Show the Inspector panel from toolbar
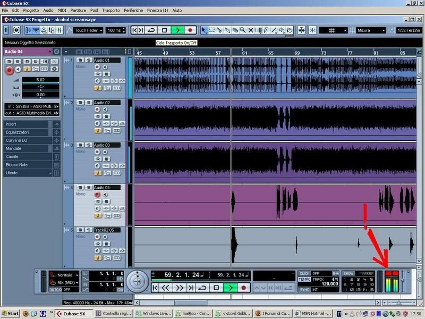Viewport: 425px width, 319px height. click(28, 30)
